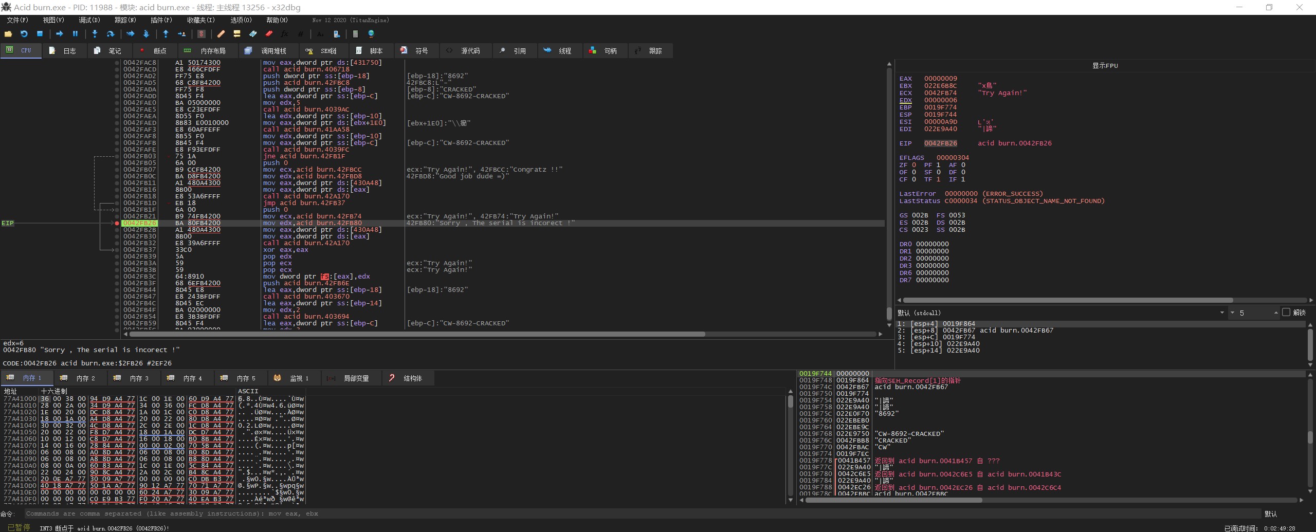This screenshot has width=1316, height=532.
Task: Click the step into toolbar icon
Action: 95,34
